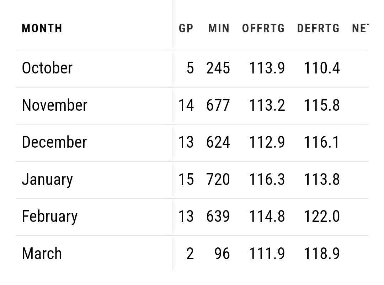Click the December row label
384x285 pixels.
[54, 142]
